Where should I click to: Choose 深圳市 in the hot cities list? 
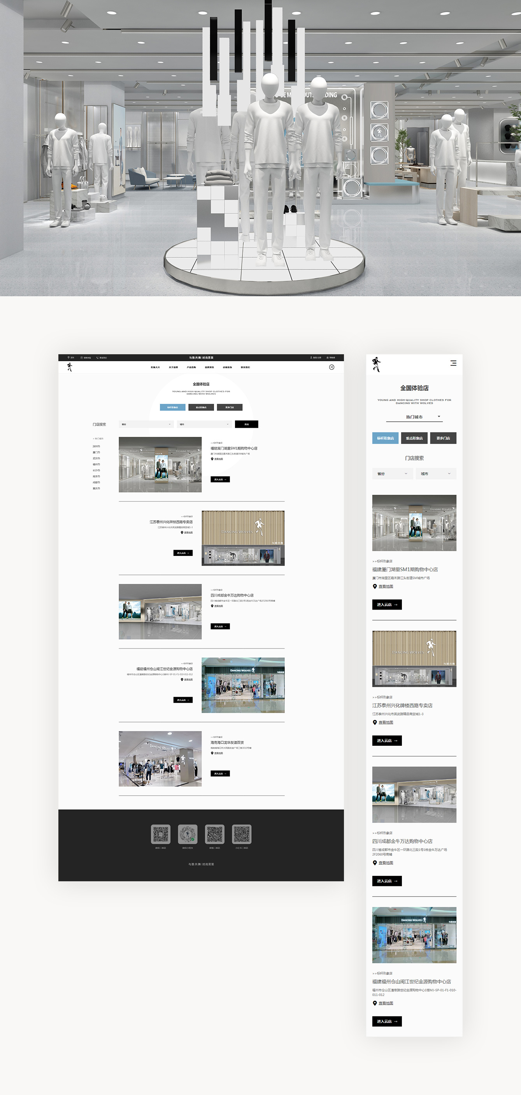[96, 447]
